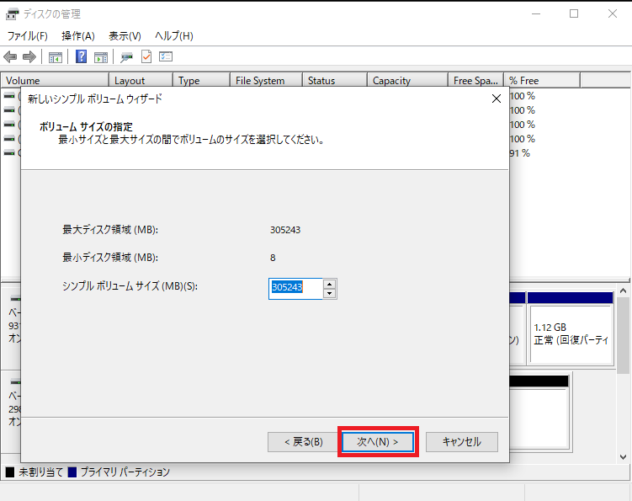Open the settings list toolbar icon
This screenshot has width=632, height=501.
pos(166,57)
